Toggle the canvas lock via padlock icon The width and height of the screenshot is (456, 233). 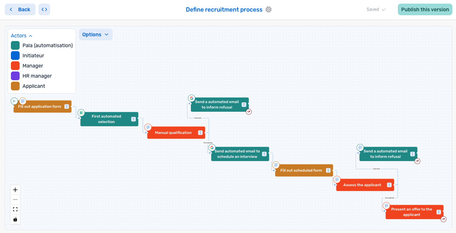pyautogui.click(x=15, y=219)
